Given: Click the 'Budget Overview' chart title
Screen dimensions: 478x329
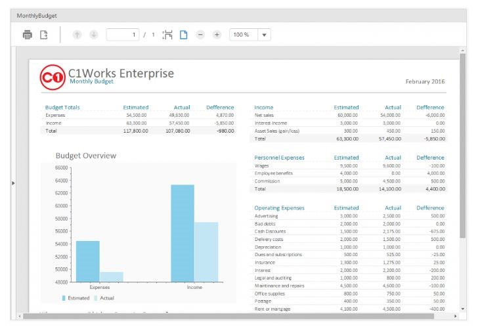Looking at the screenshot, I should (x=86, y=156).
